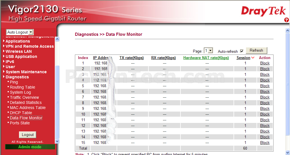The image size is (290, 155).
Task: Expand the System Maintenance menu
Action: click(26, 72)
